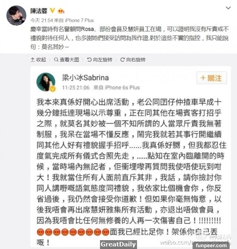
Task: Rotate the image left with 向左旋转
Action: [x=100, y=59]
